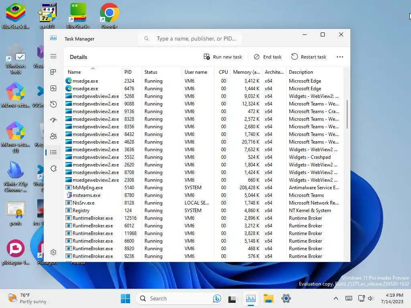Click the End task button

(268, 57)
